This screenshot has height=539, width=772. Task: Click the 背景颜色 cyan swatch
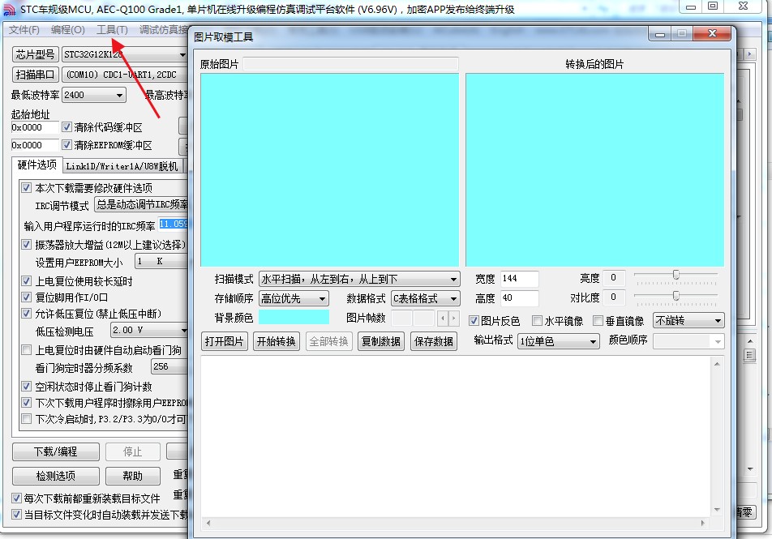pyautogui.click(x=294, y=317)
